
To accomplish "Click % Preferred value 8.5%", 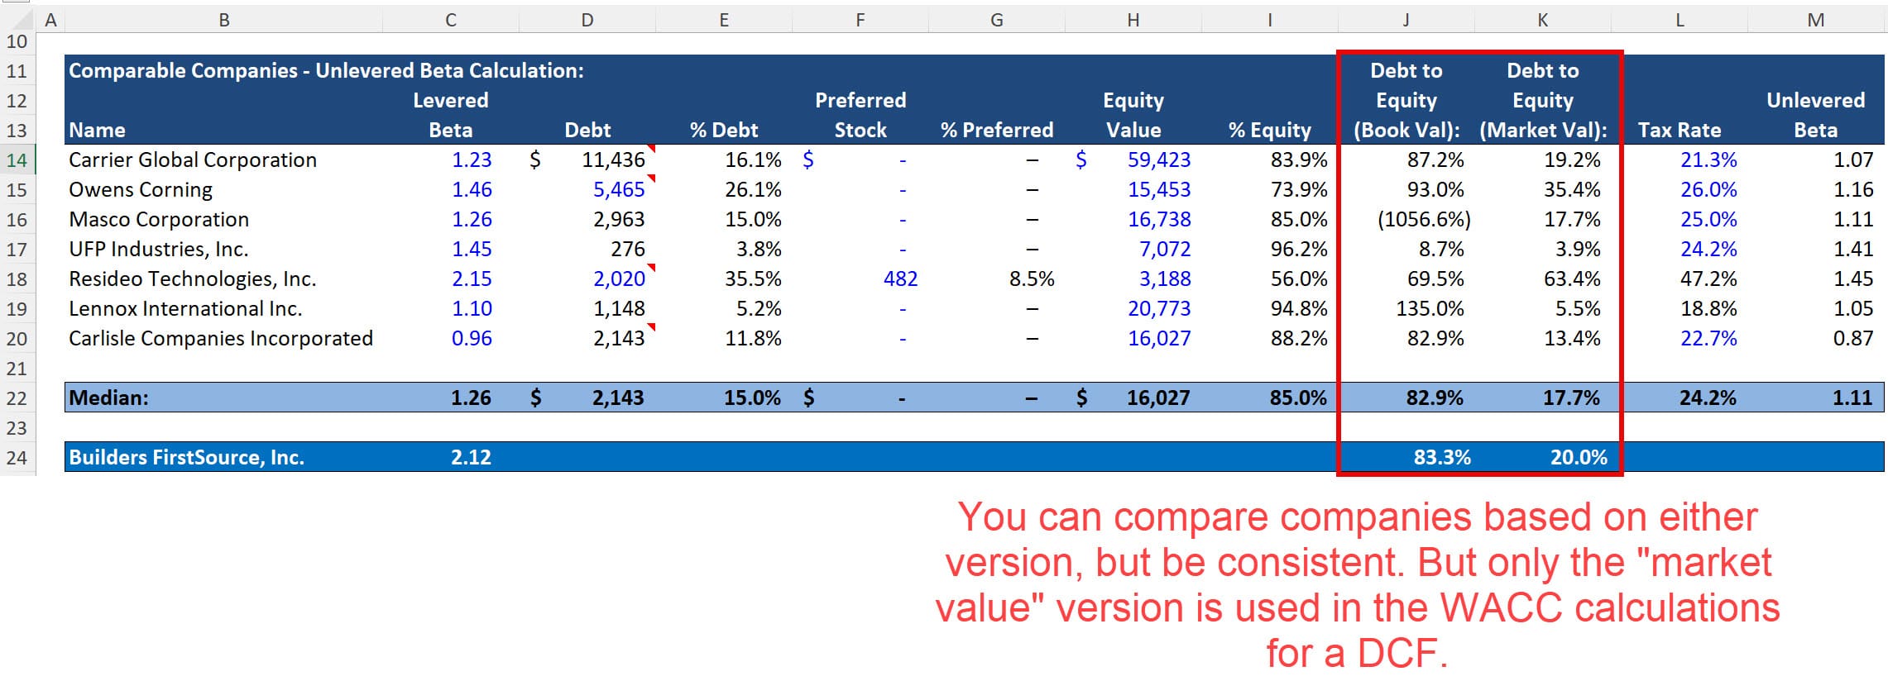I will (1032, 279).
